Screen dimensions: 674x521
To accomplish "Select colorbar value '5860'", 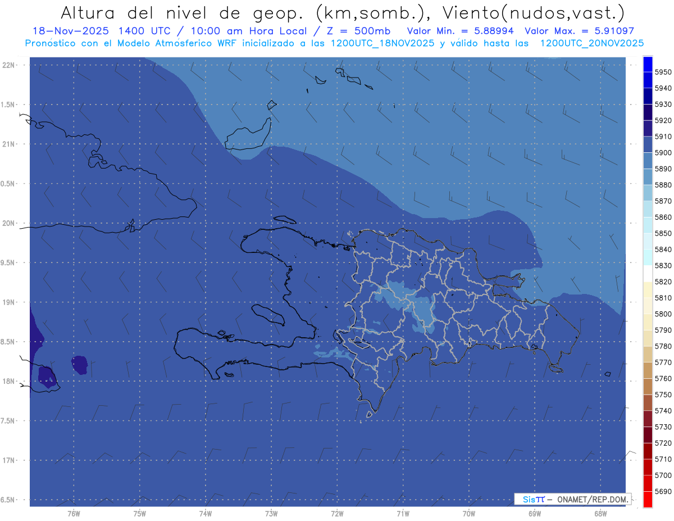I will (664, 217).
